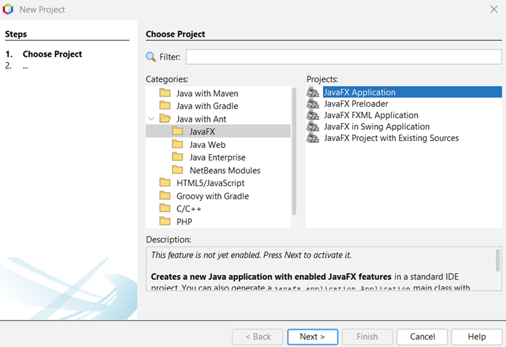Cancel the New Project wizard

(422, 336)
